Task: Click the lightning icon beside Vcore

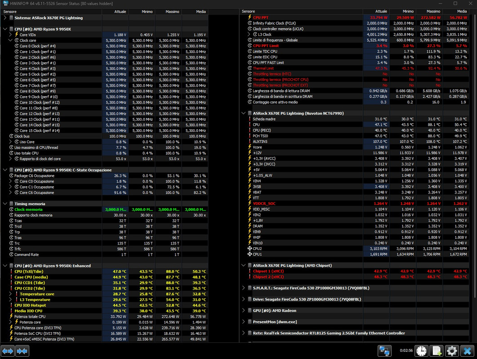Action: pos(250,147)
